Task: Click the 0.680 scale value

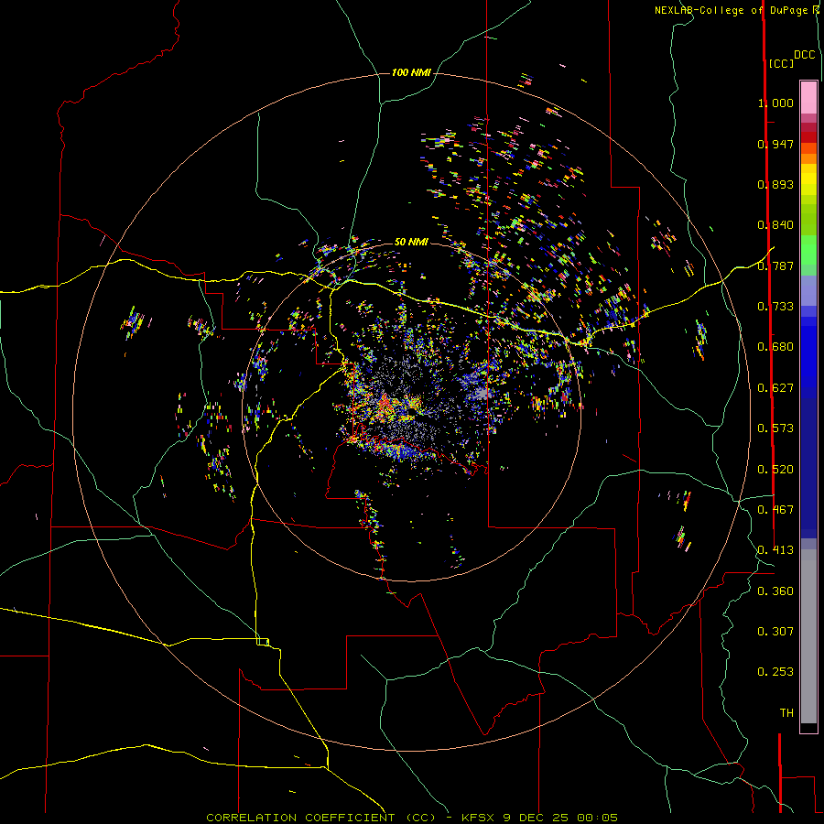Action: point(775,347)
